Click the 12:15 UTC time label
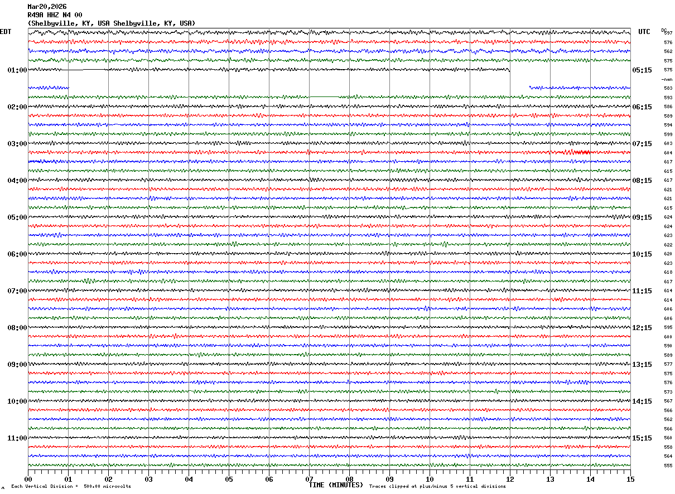Viewport: 675px width, 494px height. click(x=642, y=328)
